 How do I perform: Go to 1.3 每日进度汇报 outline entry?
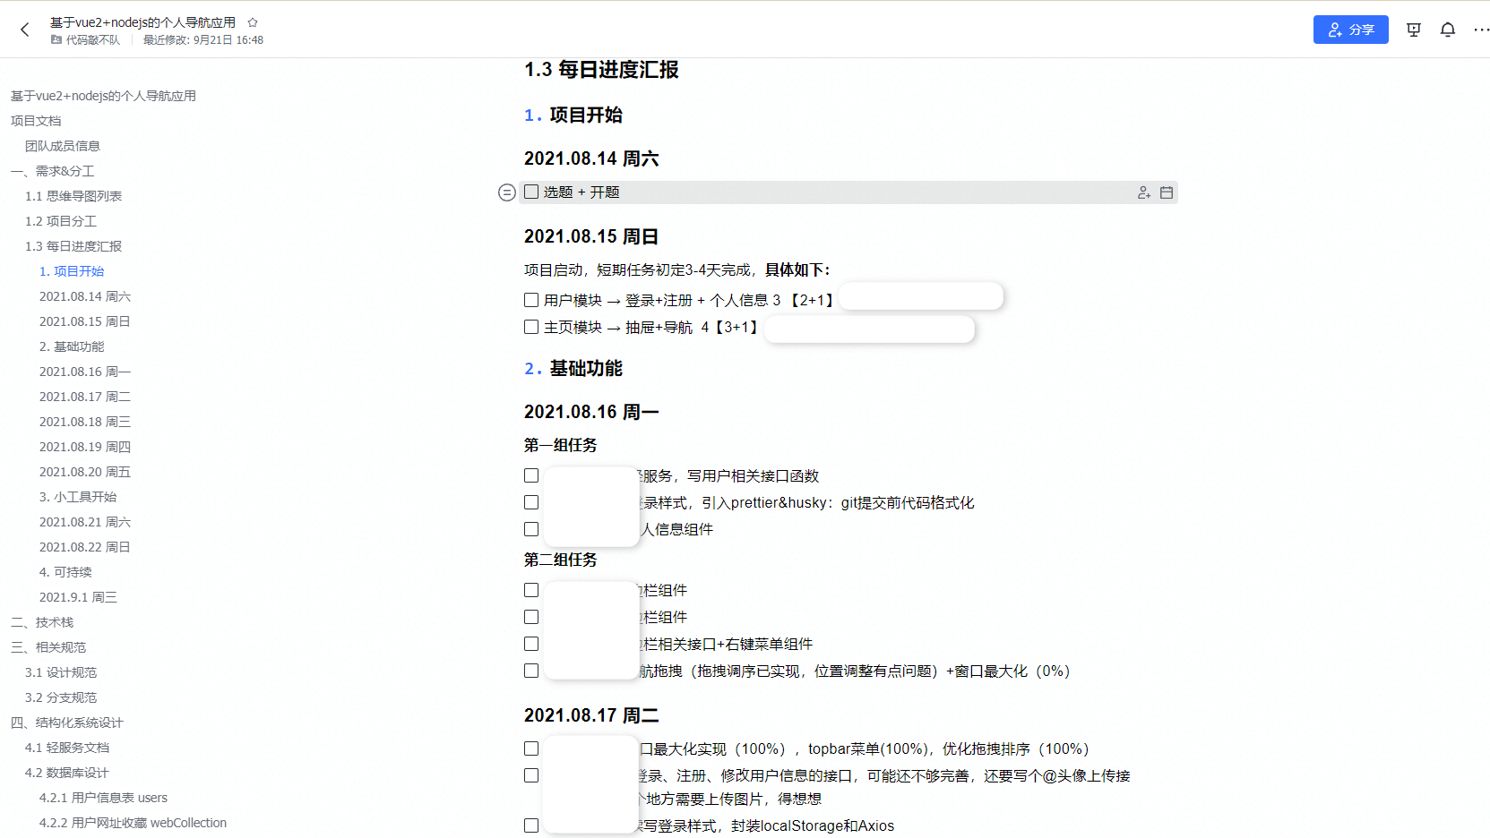73,246
